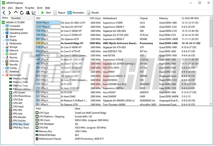Select the Memory Write benchmark

coord(21,82)
